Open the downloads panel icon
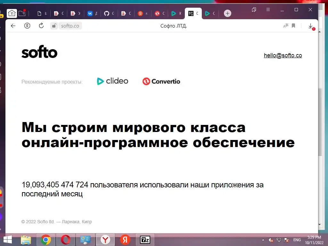Image resolution: width=328 pixels, height=246 pixels. pos(311,26)
